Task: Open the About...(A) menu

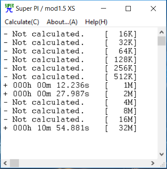Action: coord(62,22)
